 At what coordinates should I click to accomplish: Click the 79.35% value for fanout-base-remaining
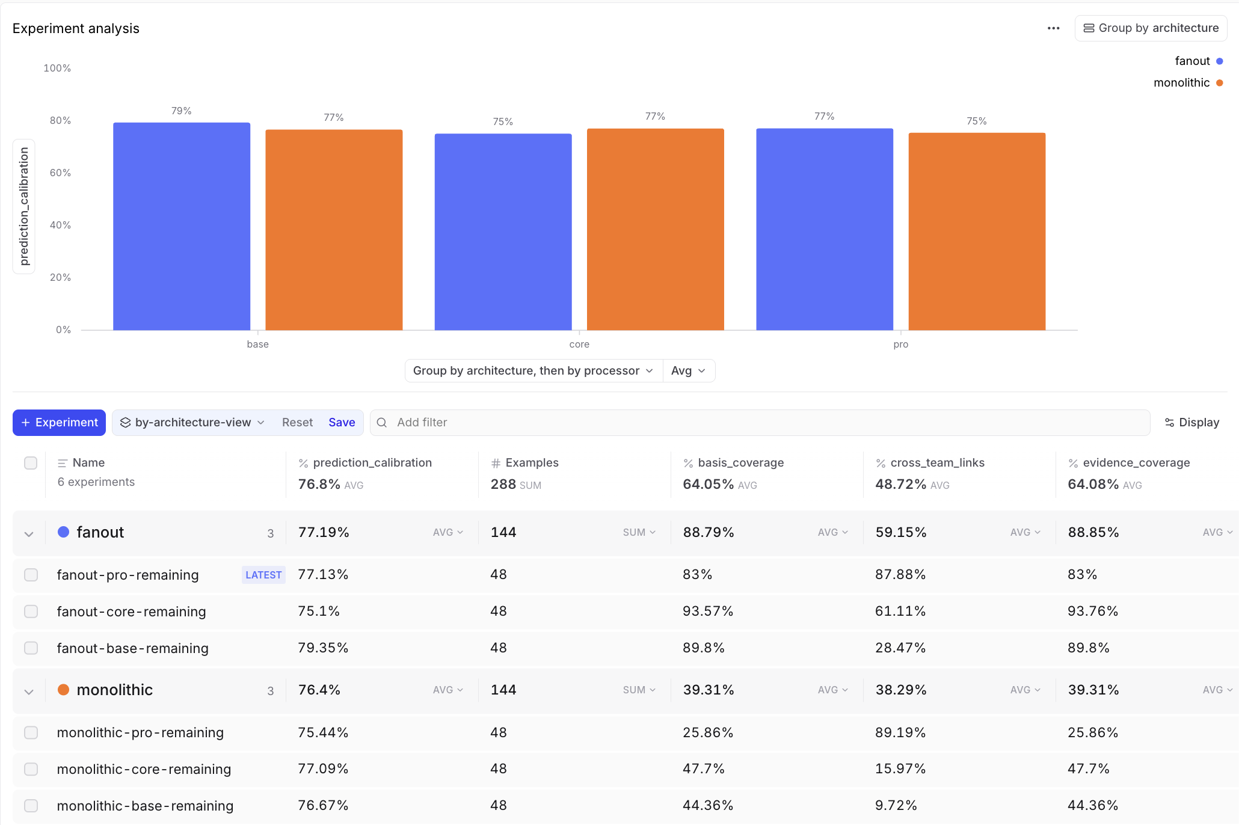[324, 648]
